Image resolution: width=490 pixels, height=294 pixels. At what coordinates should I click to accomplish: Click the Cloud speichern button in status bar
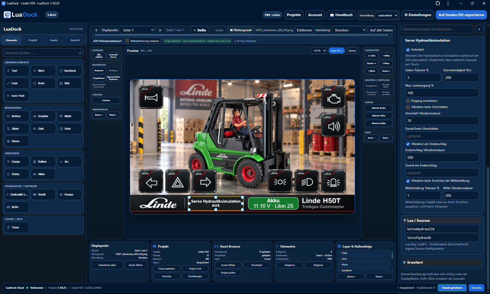(452, 288)
